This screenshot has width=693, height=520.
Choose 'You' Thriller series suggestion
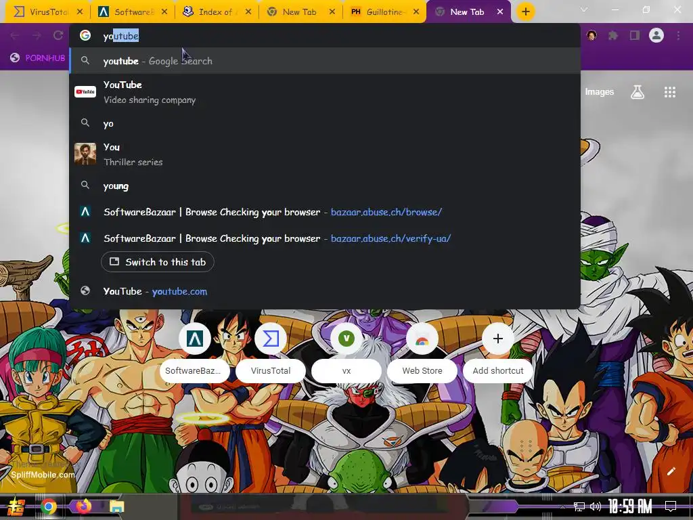point(324,154)
